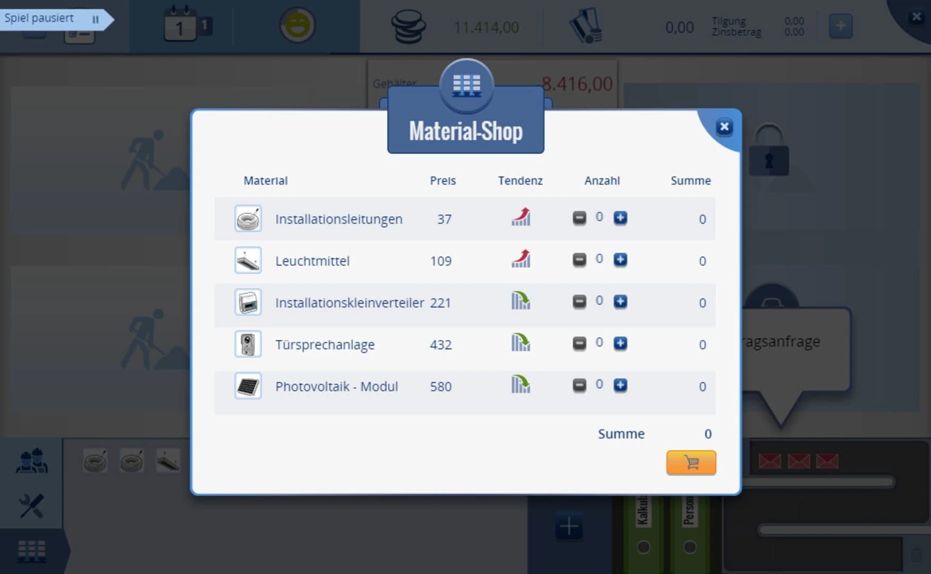Screen dimensions: 931x574
Task: Open the second red mail envelope
Action: [x=799, y=461]
